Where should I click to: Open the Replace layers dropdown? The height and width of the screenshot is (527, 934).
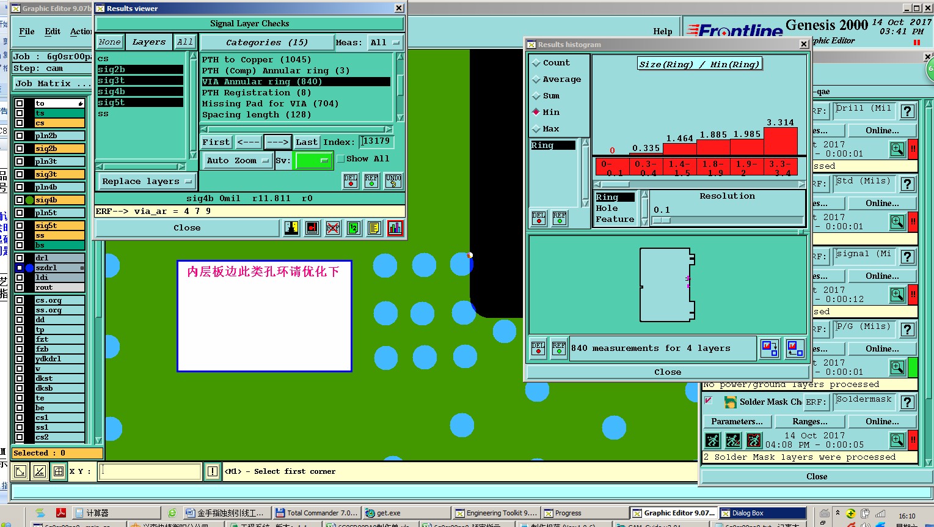coord(147,182)
